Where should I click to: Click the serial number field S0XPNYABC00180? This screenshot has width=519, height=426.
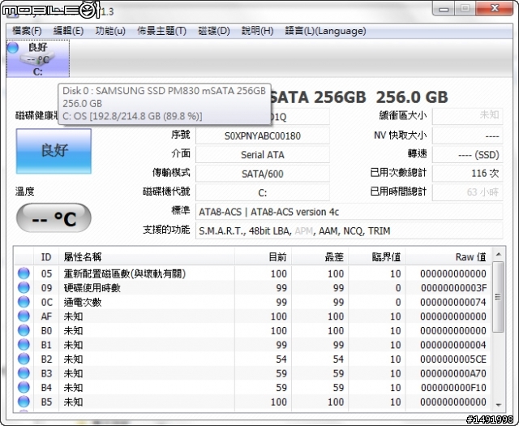coord(263,136)
